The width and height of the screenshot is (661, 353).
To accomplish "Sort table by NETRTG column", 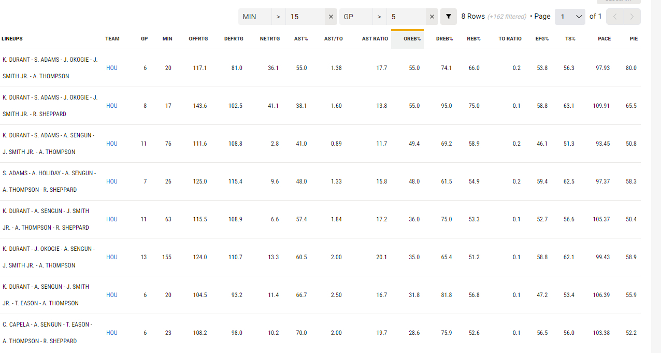I will [x=269, y=39].
